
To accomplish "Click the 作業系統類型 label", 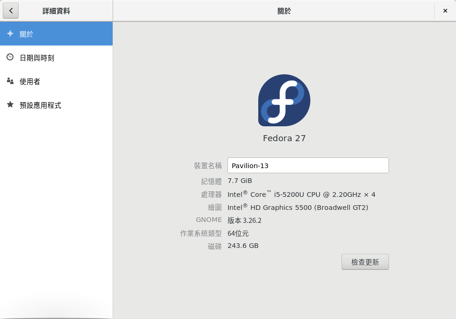I will tap(201, 234).
